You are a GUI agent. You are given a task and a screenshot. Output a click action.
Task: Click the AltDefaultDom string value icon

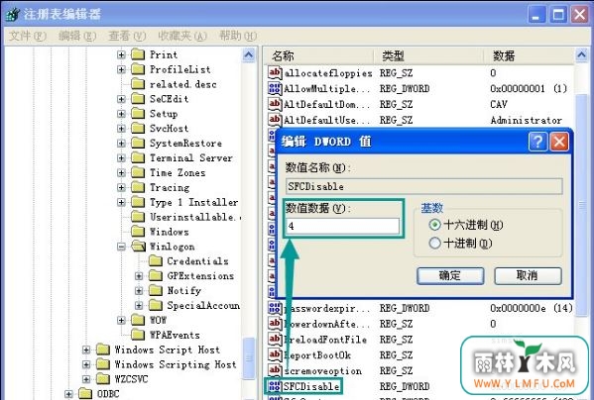coord(275,104)
